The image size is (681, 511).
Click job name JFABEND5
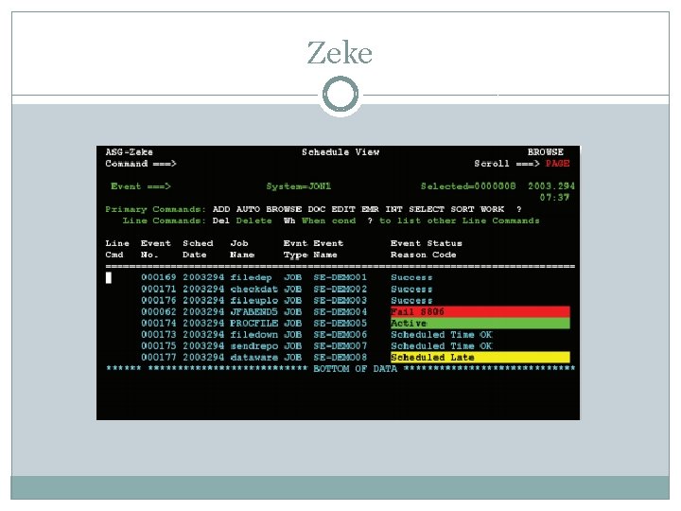[254, 312]
